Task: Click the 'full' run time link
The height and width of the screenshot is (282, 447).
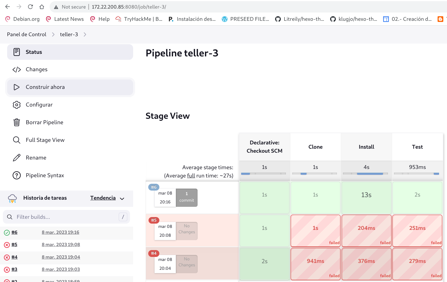Action: (x=191, y=176)
